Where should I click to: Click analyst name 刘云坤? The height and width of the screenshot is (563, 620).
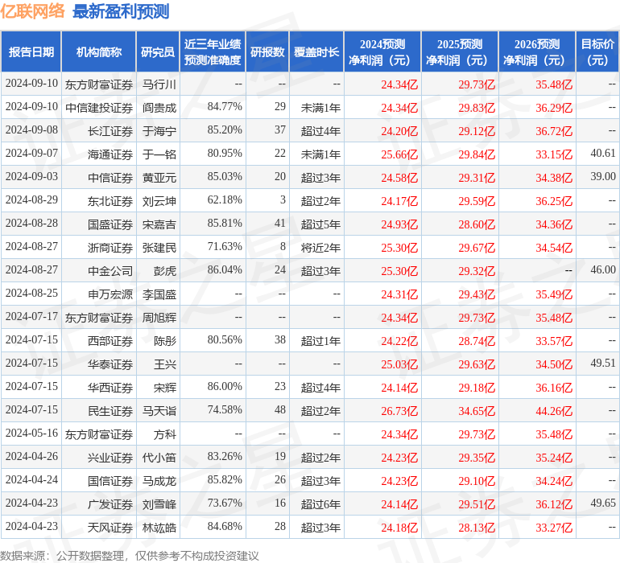(x=159, y=201)
